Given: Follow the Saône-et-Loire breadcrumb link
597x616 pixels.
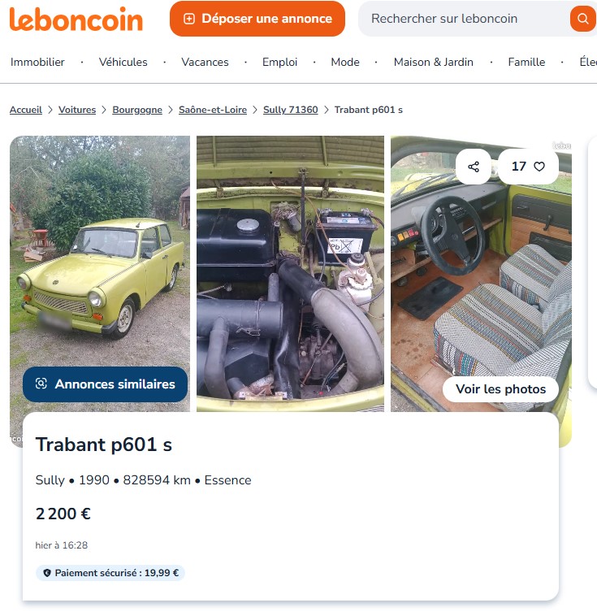Looking at the screenshot, I should tap(213, 110).
